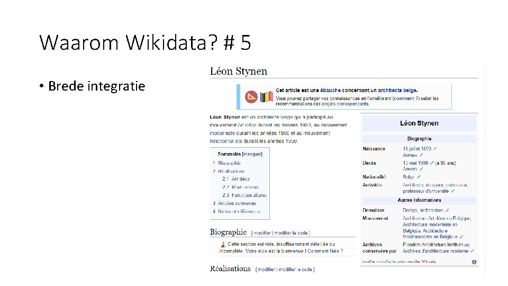Screen dimensions: 508x286
Task: Click the architecture stub triangle icon
Action: [x=251, y=96]
